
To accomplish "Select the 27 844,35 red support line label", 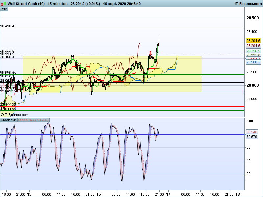I will pyautogui.click(x=8, y=105).
